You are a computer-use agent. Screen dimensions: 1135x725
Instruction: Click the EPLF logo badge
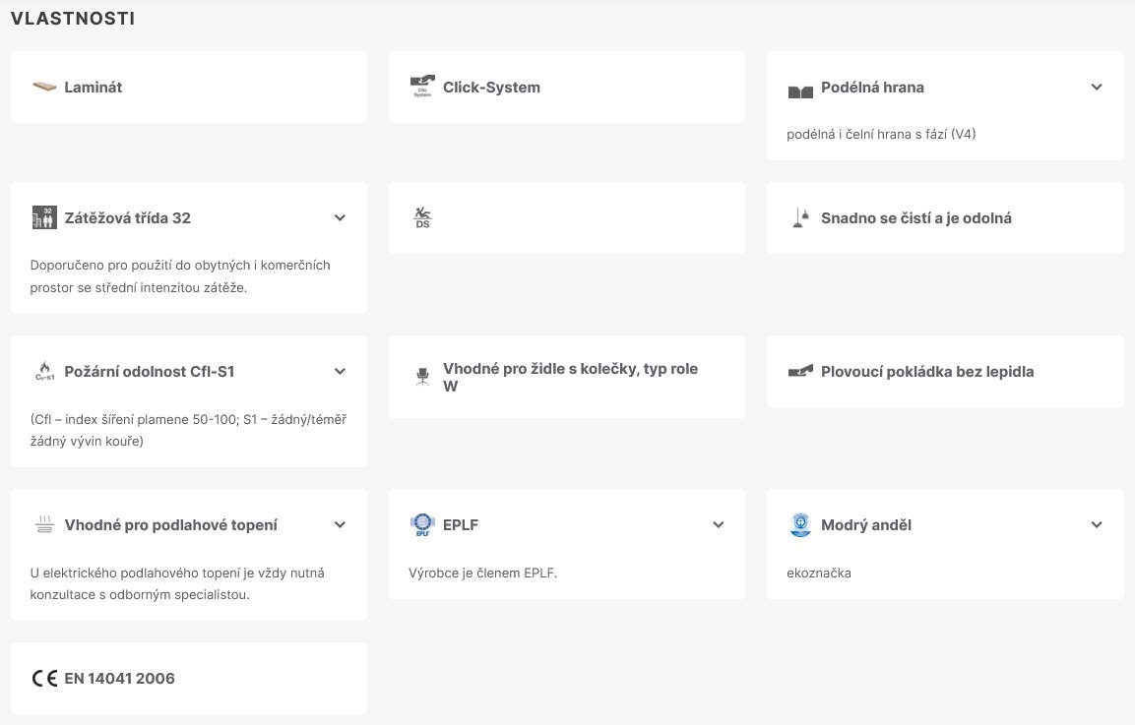(422, 524)
